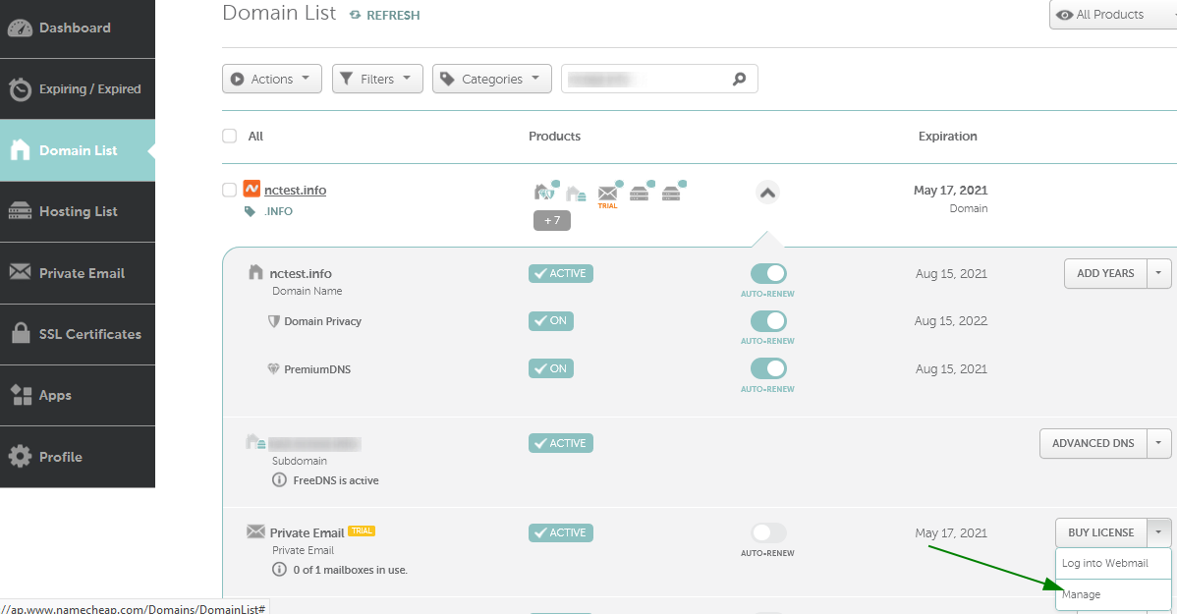Click the 0 of 1 mailboxes in use text

351,570
